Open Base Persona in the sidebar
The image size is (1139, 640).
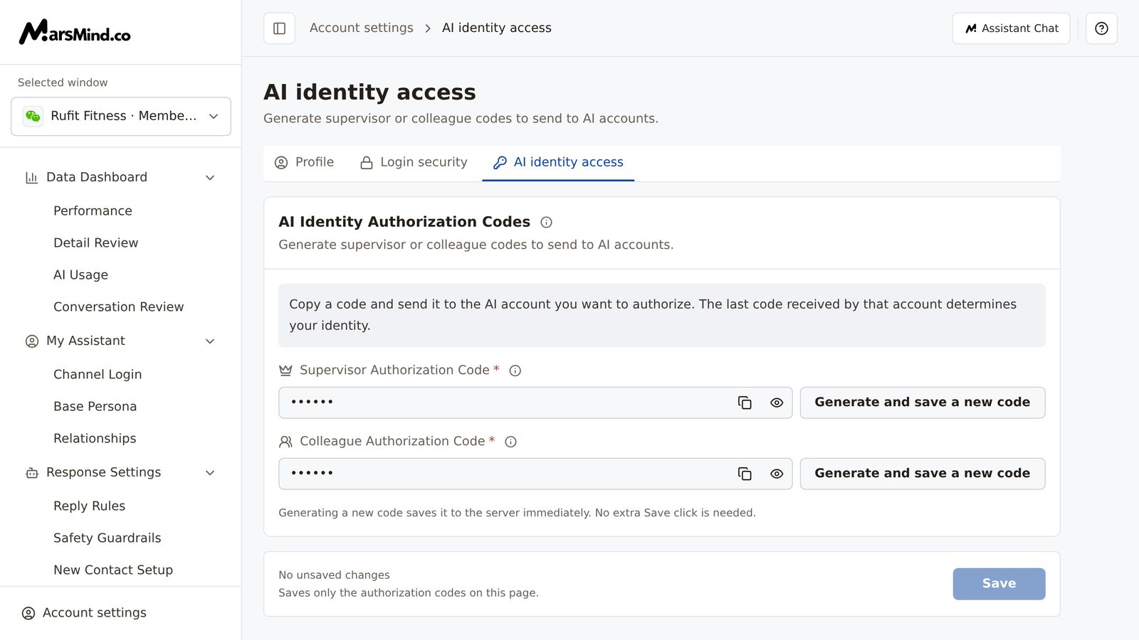tap(95, 406)
